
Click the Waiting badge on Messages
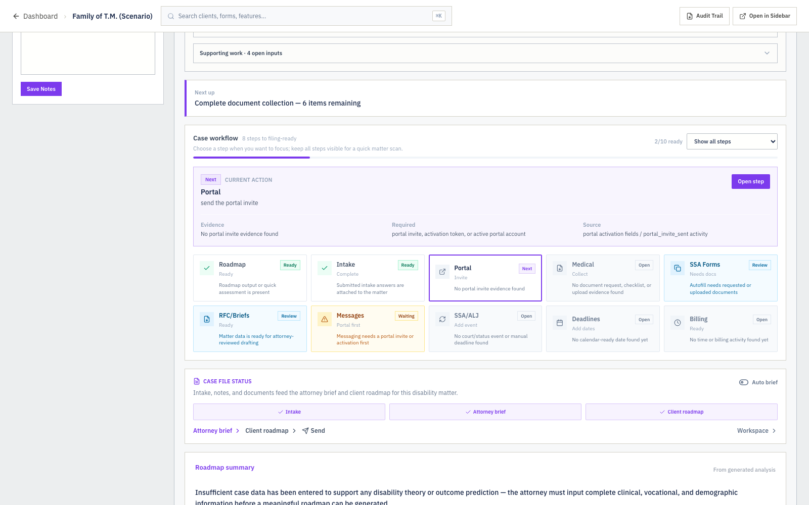(x=407, y=316)
